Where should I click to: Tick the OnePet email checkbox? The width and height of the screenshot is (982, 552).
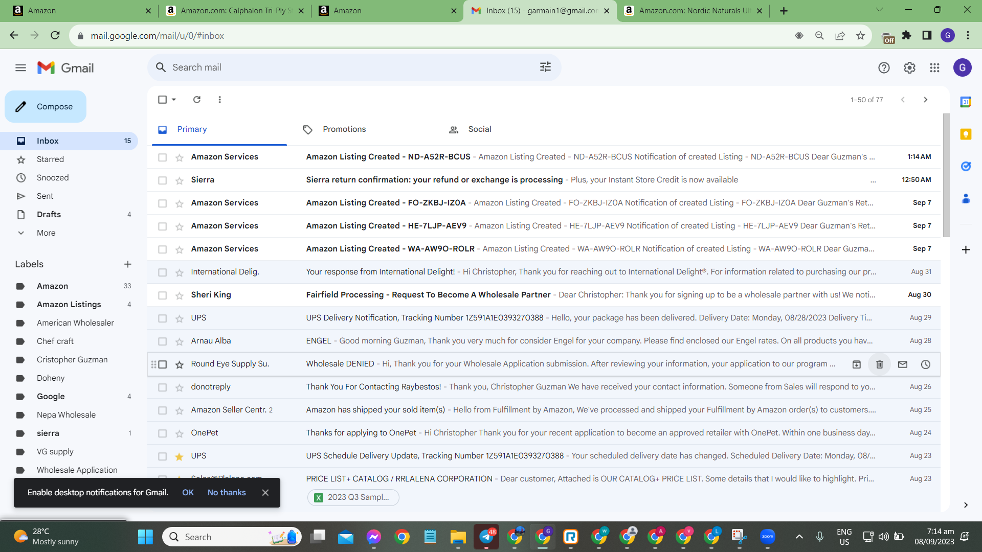(x=163, y=433)
